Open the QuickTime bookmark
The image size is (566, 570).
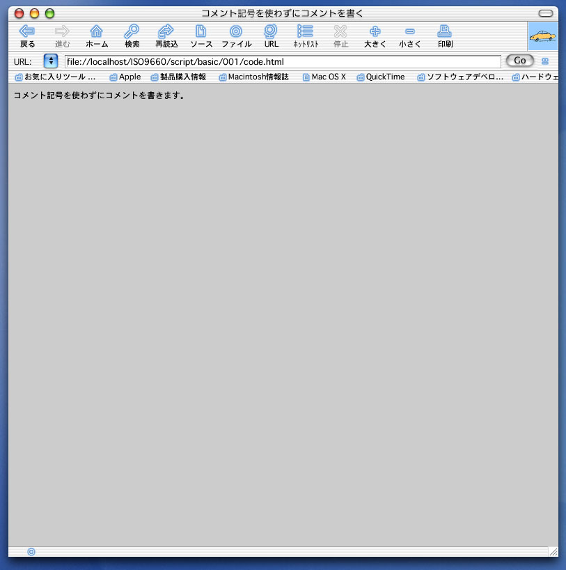pyautogui.click(x=381, y=77)
